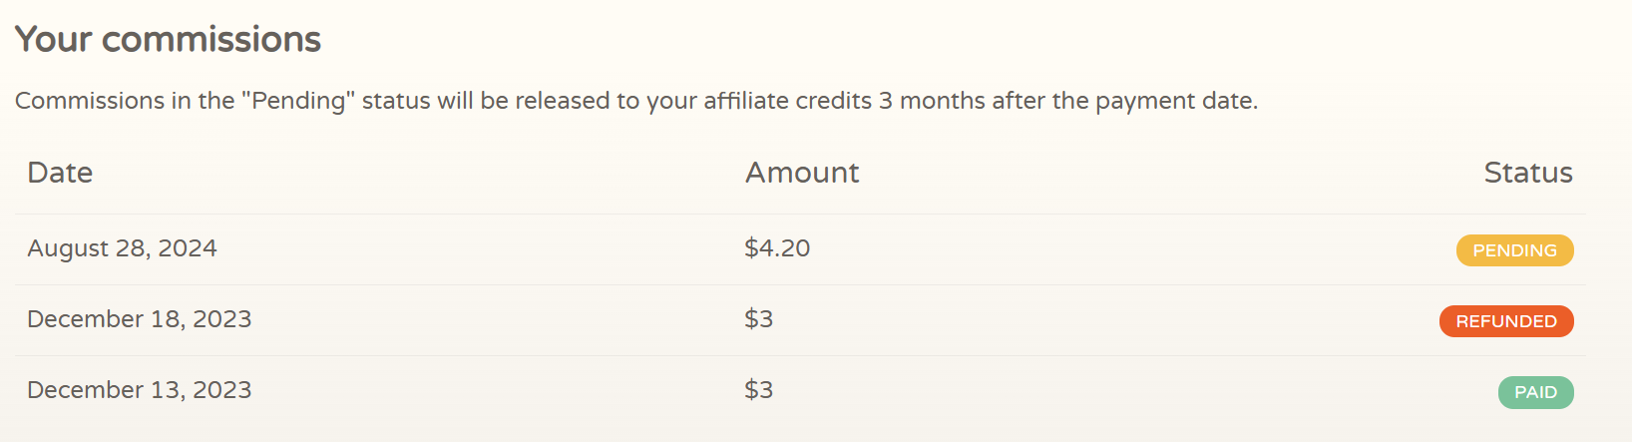The image size is (1632, 442).
Task: Click the words payment date in description
Action: 1174,102
